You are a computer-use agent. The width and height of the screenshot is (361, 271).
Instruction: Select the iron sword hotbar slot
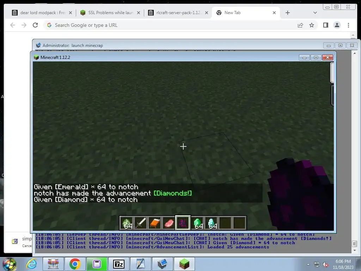pos(141,223)
